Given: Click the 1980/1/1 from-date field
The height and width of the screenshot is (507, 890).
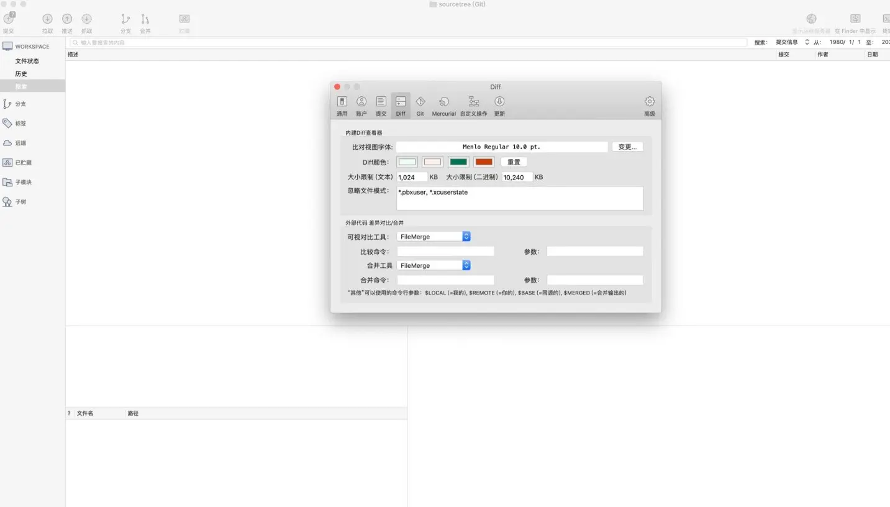Looking at the screenshot, I should tap(845, 42).
